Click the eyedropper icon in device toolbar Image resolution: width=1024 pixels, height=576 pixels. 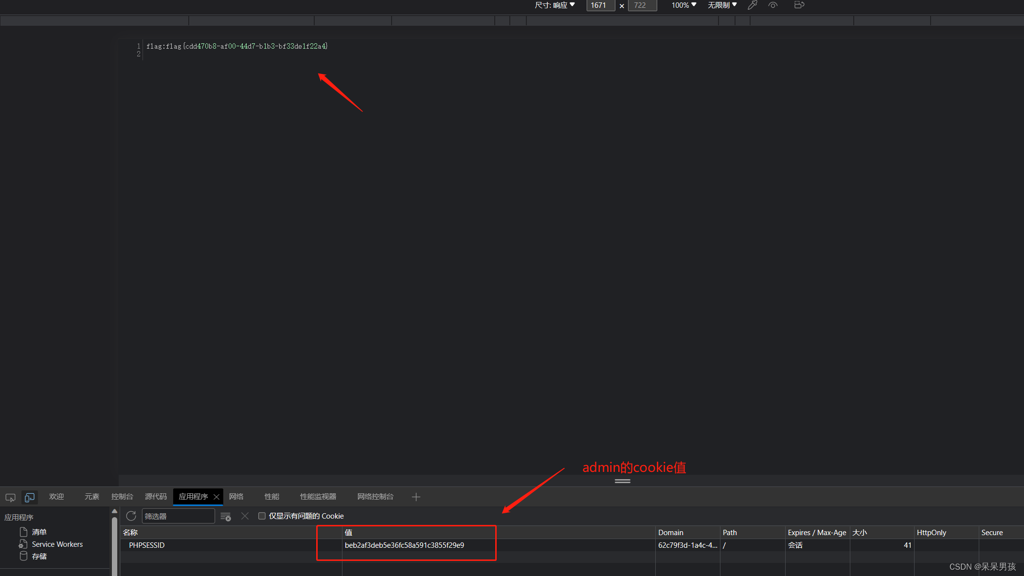pos(753,5)
